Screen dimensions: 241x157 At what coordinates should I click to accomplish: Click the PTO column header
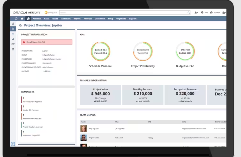click(149, 122)
